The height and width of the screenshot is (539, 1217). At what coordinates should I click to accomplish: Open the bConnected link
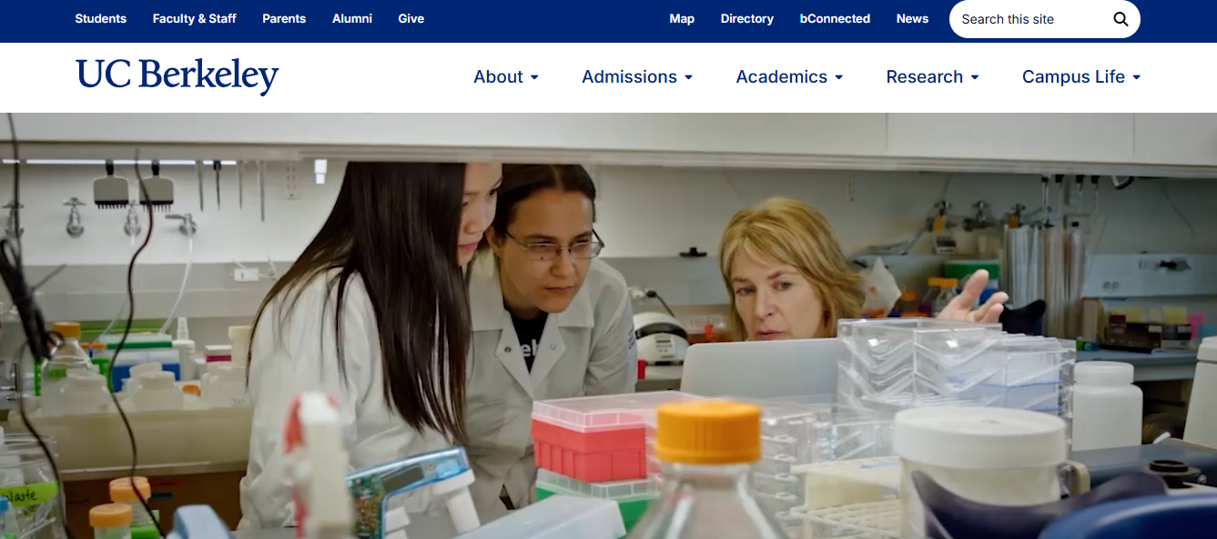[835, 19]
